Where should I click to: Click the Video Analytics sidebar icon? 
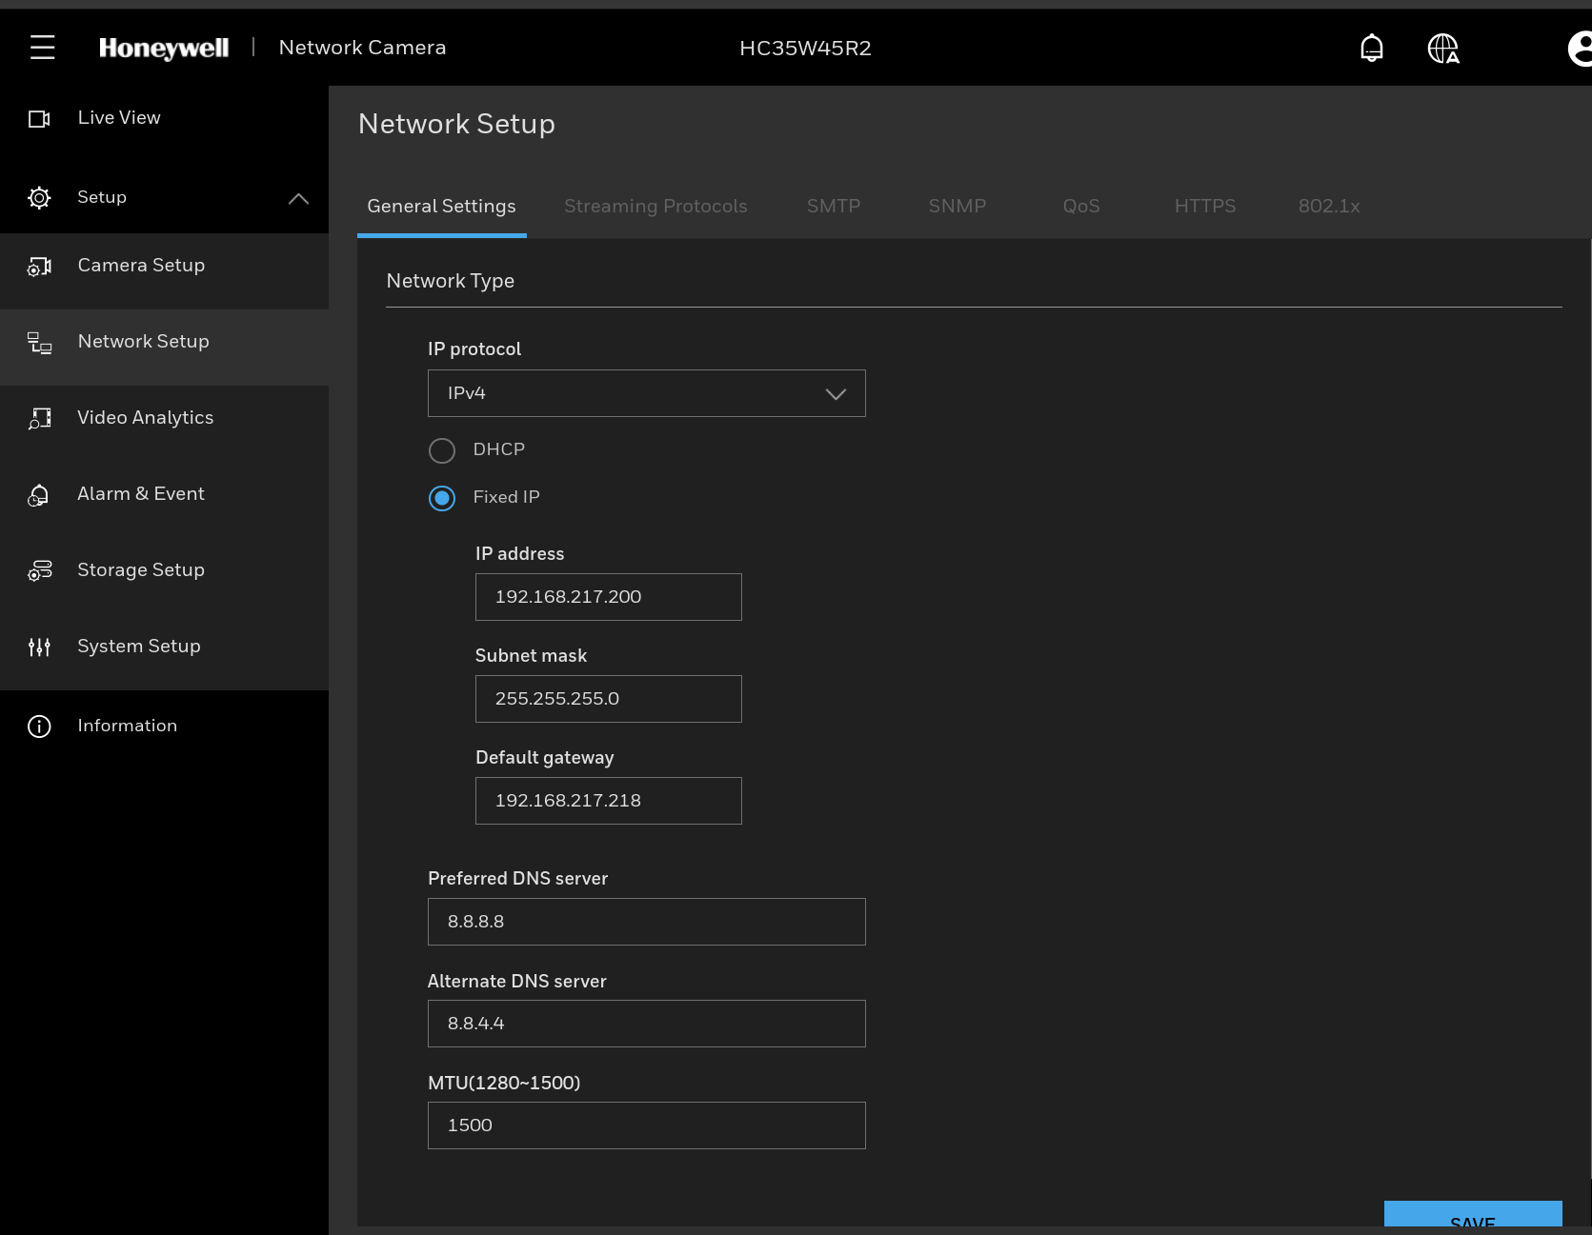coord(39,418)
